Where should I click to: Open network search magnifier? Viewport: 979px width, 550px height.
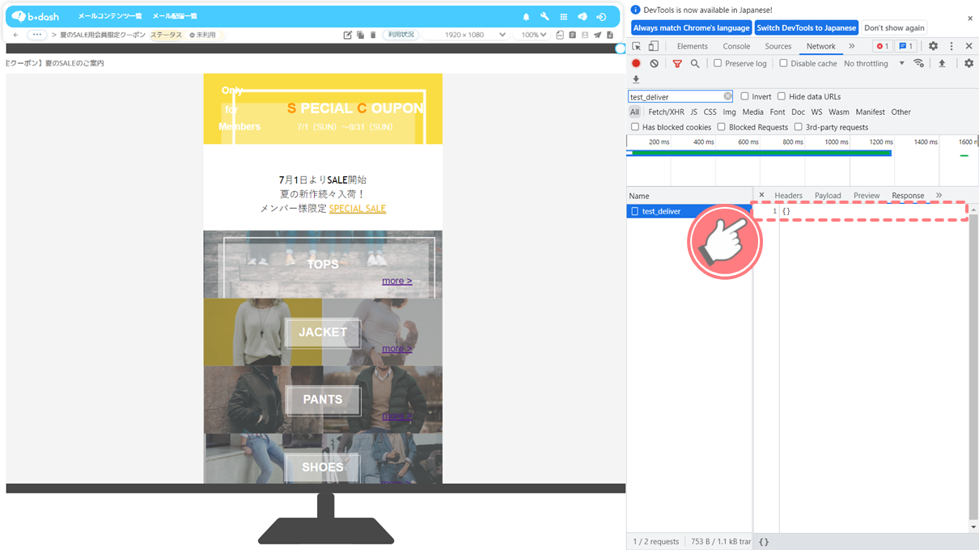point(694,63)
